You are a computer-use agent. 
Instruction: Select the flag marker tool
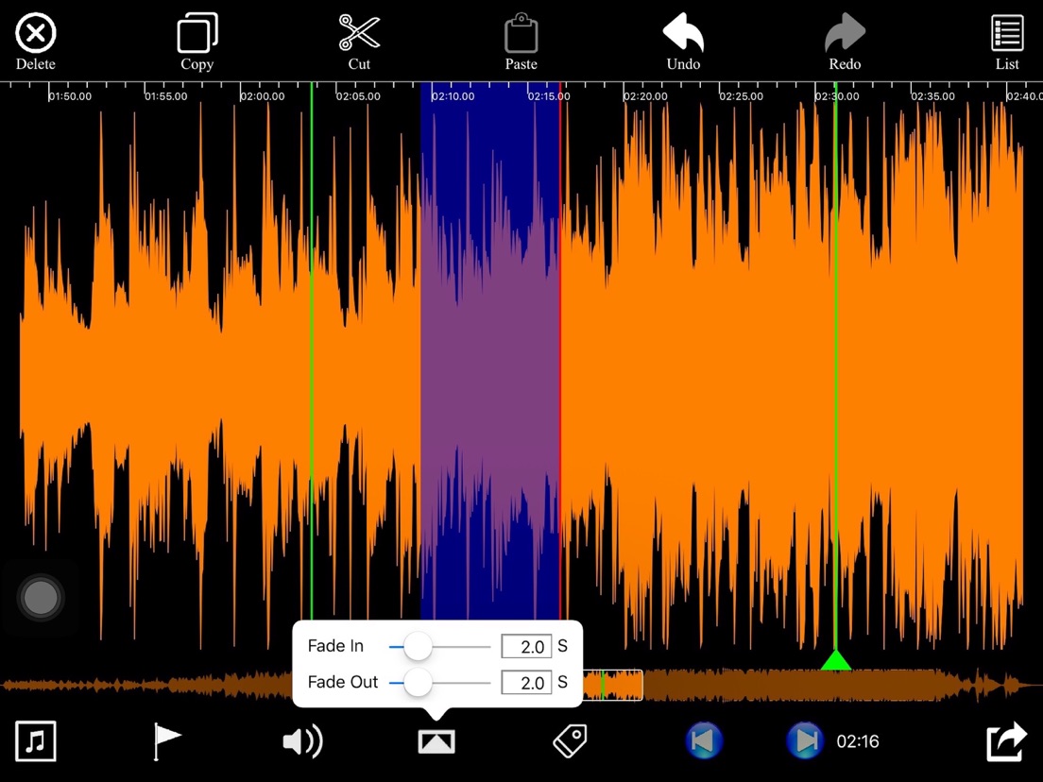(x=167, y=741)
